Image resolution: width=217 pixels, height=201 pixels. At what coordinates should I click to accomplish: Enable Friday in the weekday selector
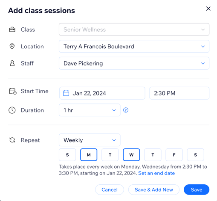(174, 155)
